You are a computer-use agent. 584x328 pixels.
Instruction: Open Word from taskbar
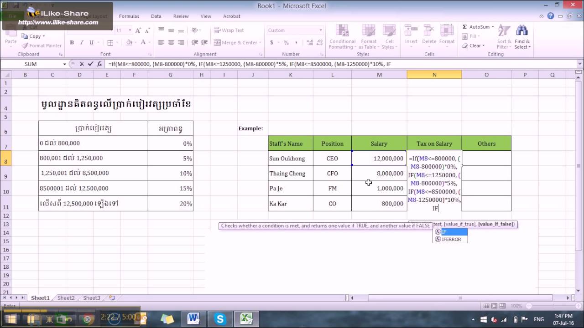[193, 318]
